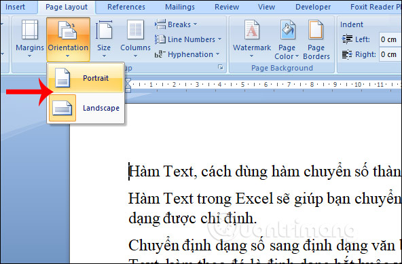Click the Hyphenation bc icon
Screen dimensions: 402x264
(160, 54)
